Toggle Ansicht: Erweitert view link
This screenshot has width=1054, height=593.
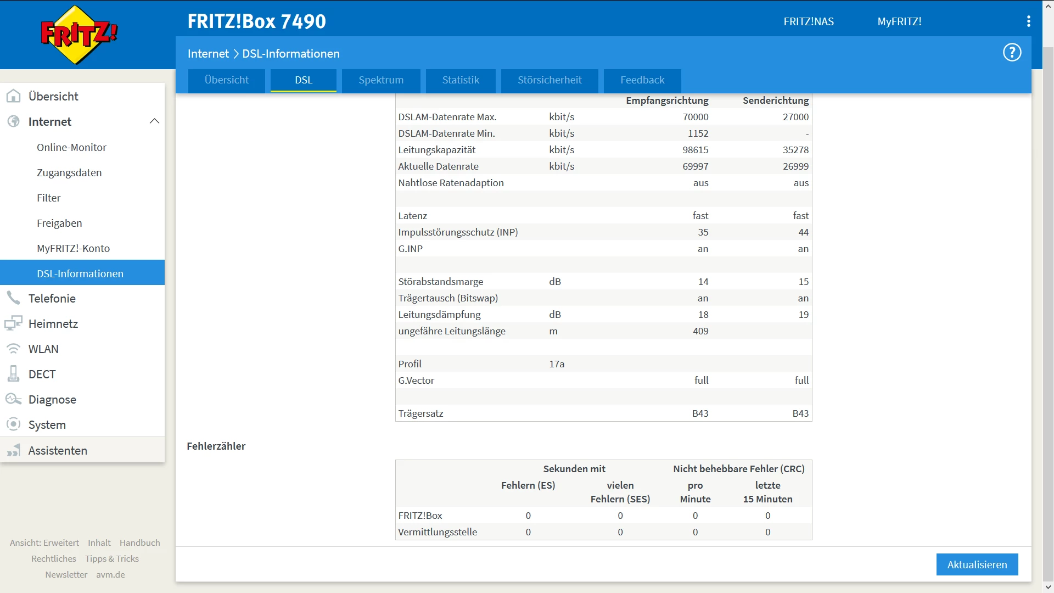point(44,542)
